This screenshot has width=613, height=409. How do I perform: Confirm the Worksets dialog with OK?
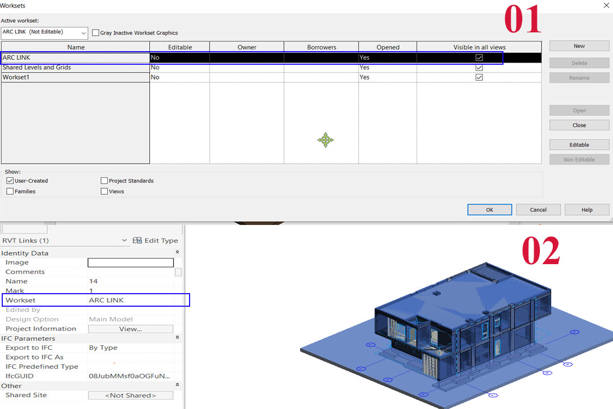[489, 210]
